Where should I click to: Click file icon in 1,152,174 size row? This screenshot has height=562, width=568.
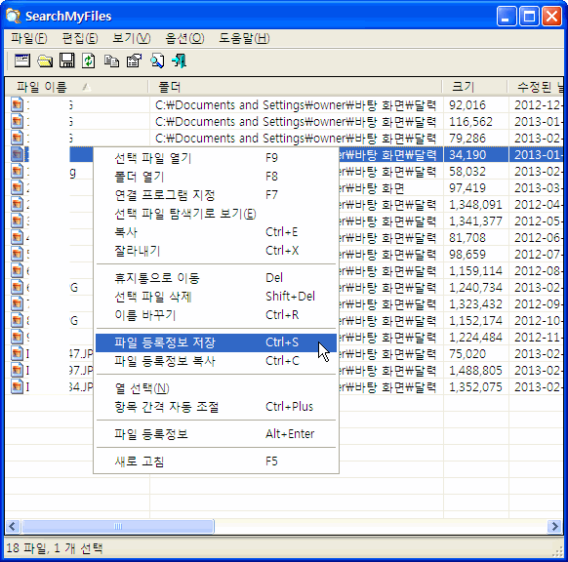click(x=17, y=320)
